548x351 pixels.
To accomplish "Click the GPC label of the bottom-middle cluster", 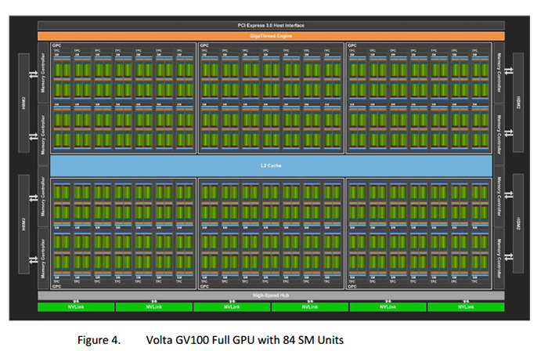I will pos(204,286).
